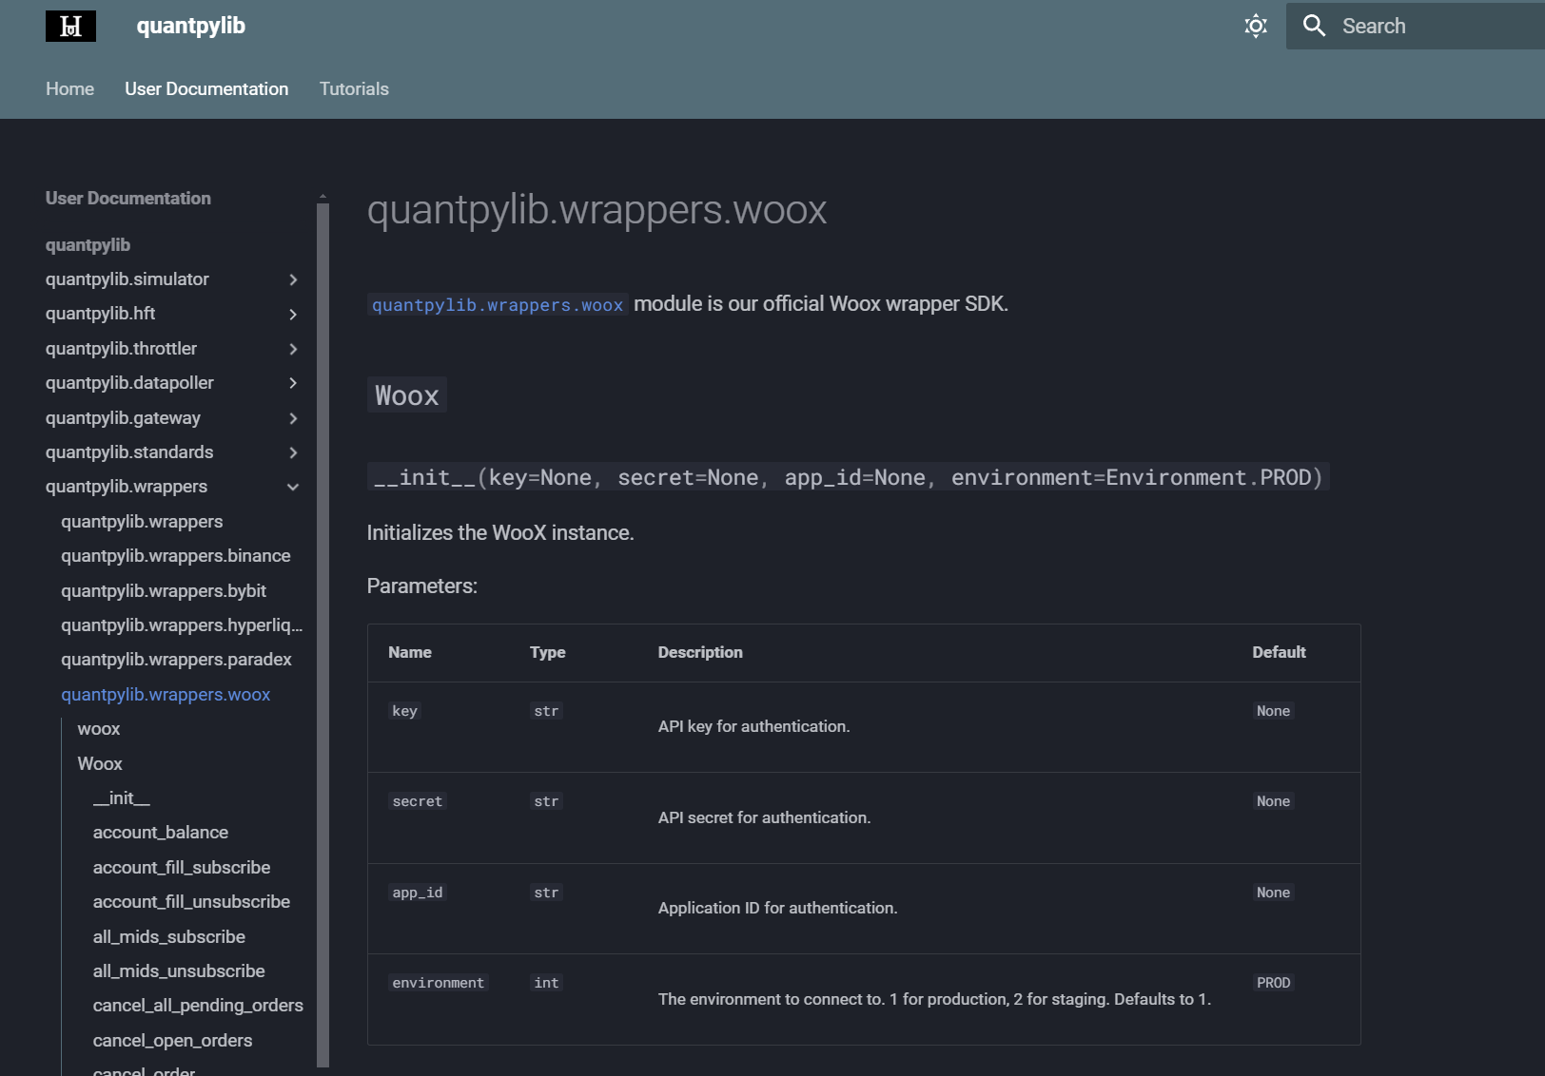1545x1076 pixels.
Task: Click the __init__ signature code block
Action: tap(849, 477)
